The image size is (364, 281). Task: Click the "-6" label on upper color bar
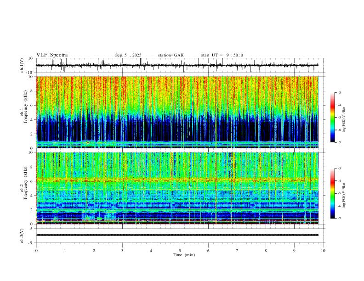point(339,130)
